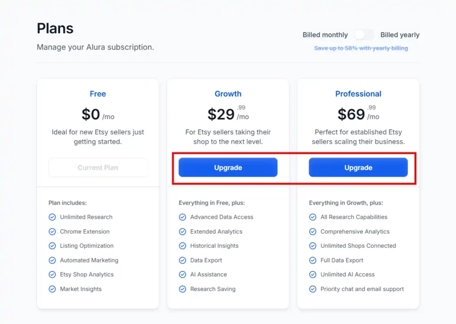Click the Billed monthly label

[325, 35]
